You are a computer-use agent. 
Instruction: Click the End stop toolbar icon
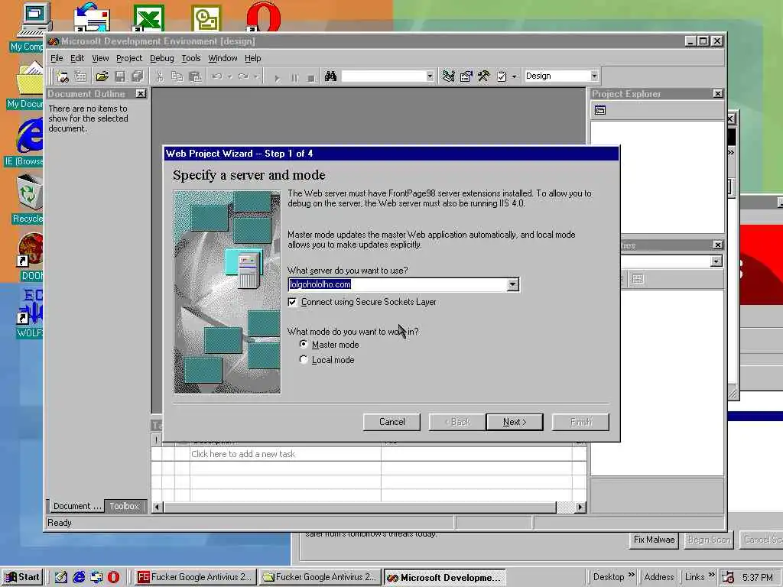(311, 77)
